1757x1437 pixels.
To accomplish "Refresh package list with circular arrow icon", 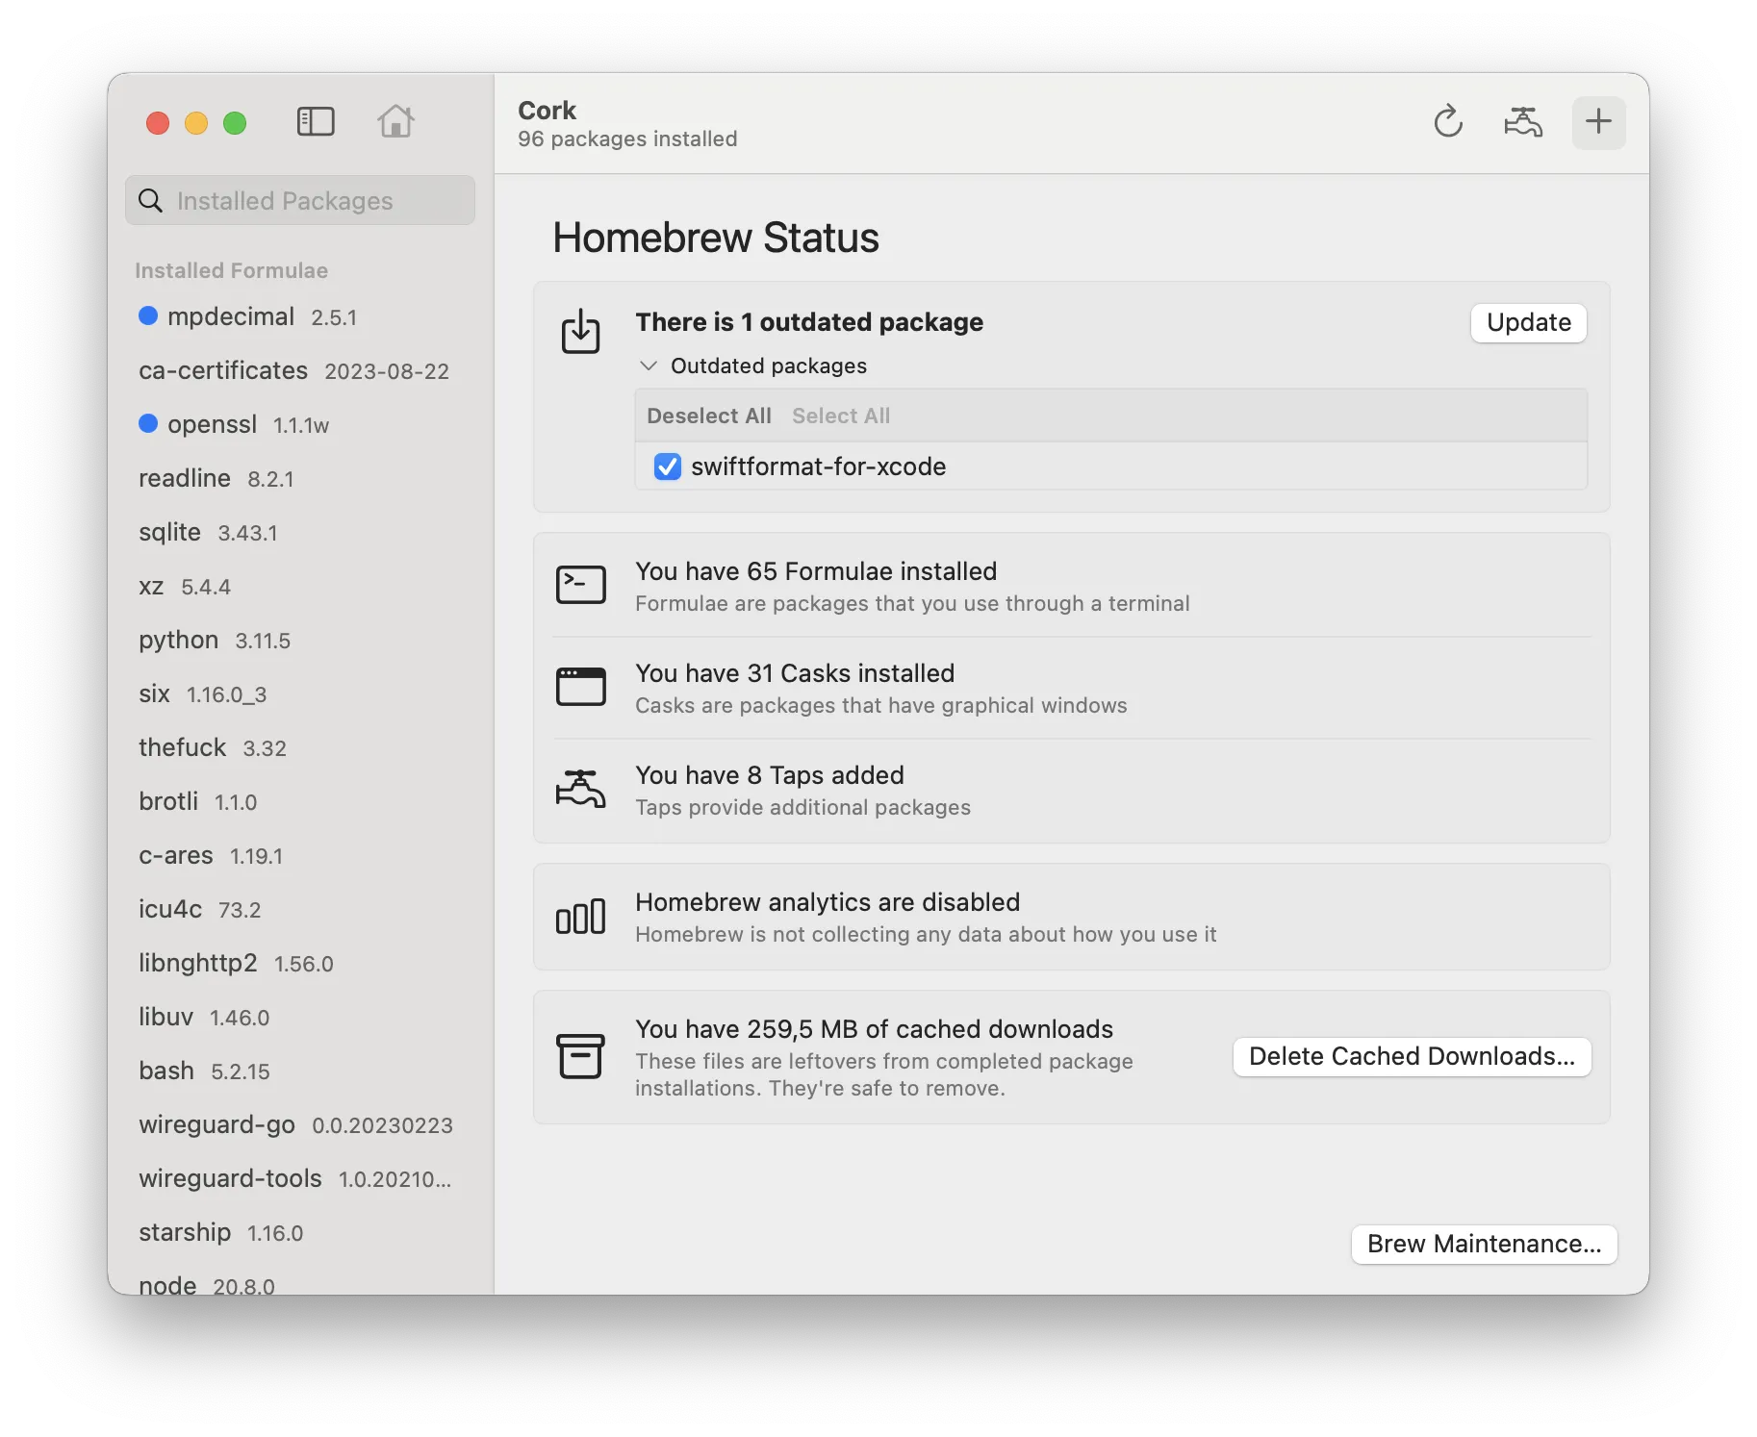I will [x=1447, y=122].
